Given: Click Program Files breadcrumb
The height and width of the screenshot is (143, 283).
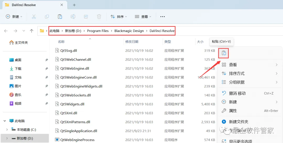Looking at the screenshot, I should pyautogui.click(x=98, y=31).
